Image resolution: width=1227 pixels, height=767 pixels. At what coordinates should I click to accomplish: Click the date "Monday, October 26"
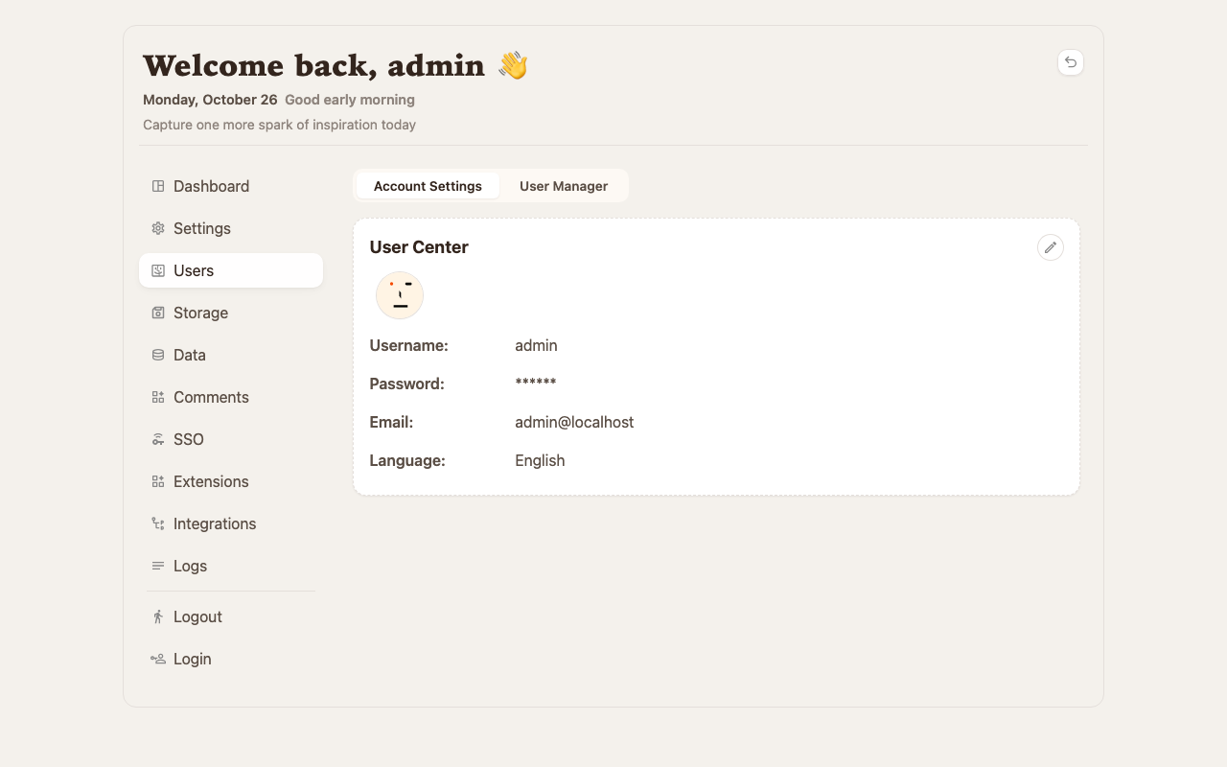point(210,100)
